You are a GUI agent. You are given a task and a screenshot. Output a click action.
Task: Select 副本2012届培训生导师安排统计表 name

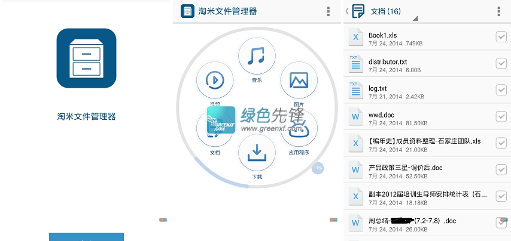pos(428,194)
